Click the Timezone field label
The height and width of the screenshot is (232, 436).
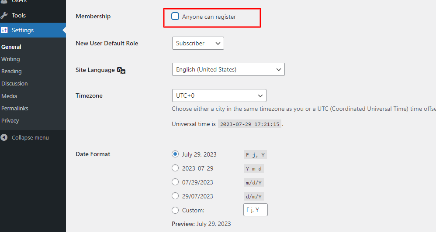pyautogui.click(x=89, y=96)
